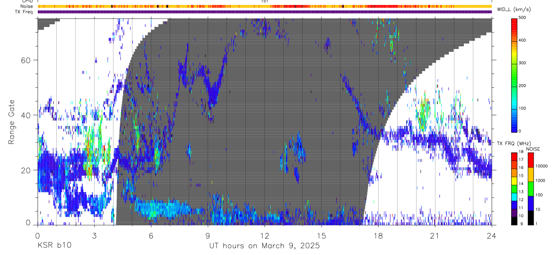Click the 'UT hours on March 9, 2025' axis title
The width and height of the screenshot is (553, 255).
point(264,246)
